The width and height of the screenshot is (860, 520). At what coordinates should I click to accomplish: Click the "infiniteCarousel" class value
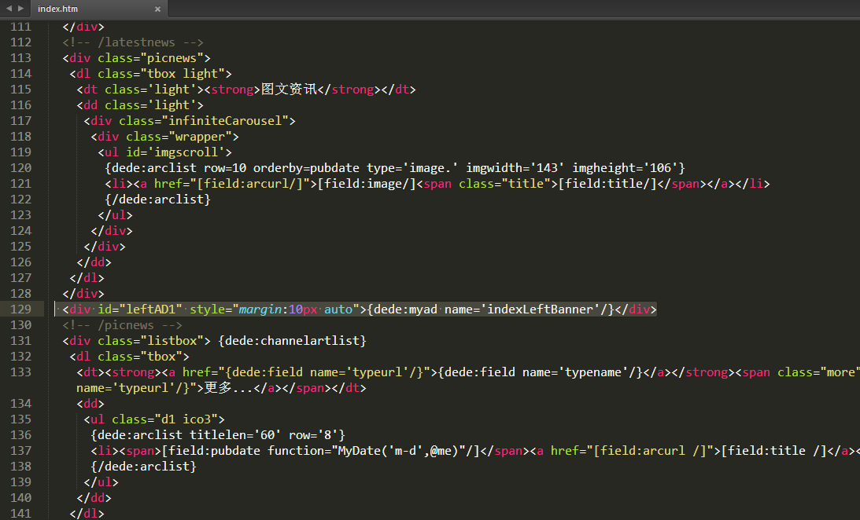coord(225,121)
